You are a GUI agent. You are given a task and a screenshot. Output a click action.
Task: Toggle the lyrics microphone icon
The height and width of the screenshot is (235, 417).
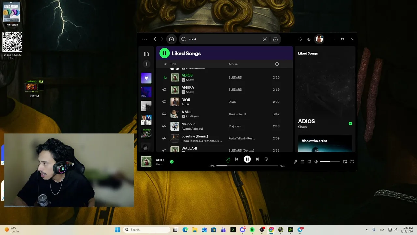(295, 162)
